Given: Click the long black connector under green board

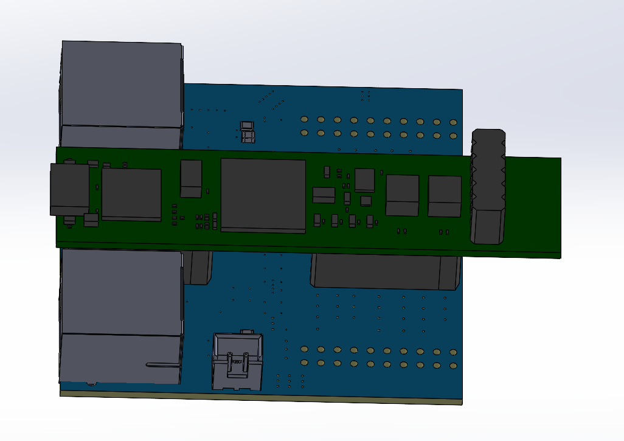Looking at the screenshot, I should pyautogui.click(x=384, y=272).
